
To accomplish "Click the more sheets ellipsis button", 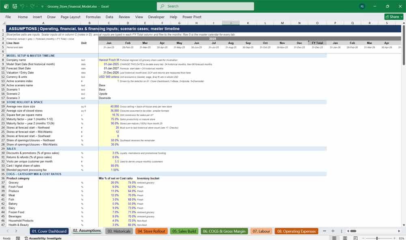I will pyautogui.click(x=324, y=231).
